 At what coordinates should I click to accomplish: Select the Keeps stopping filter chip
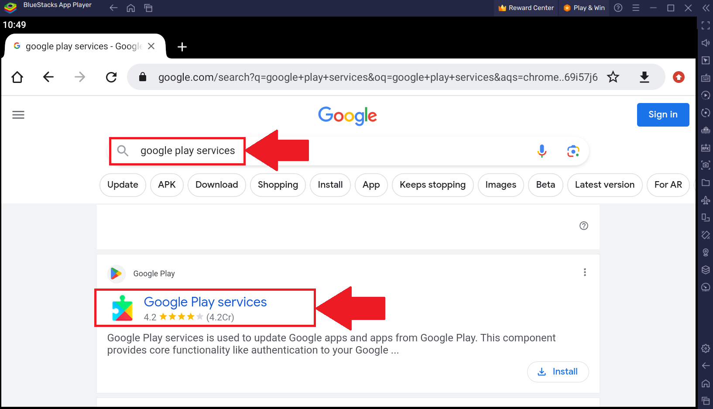[433, 185]
